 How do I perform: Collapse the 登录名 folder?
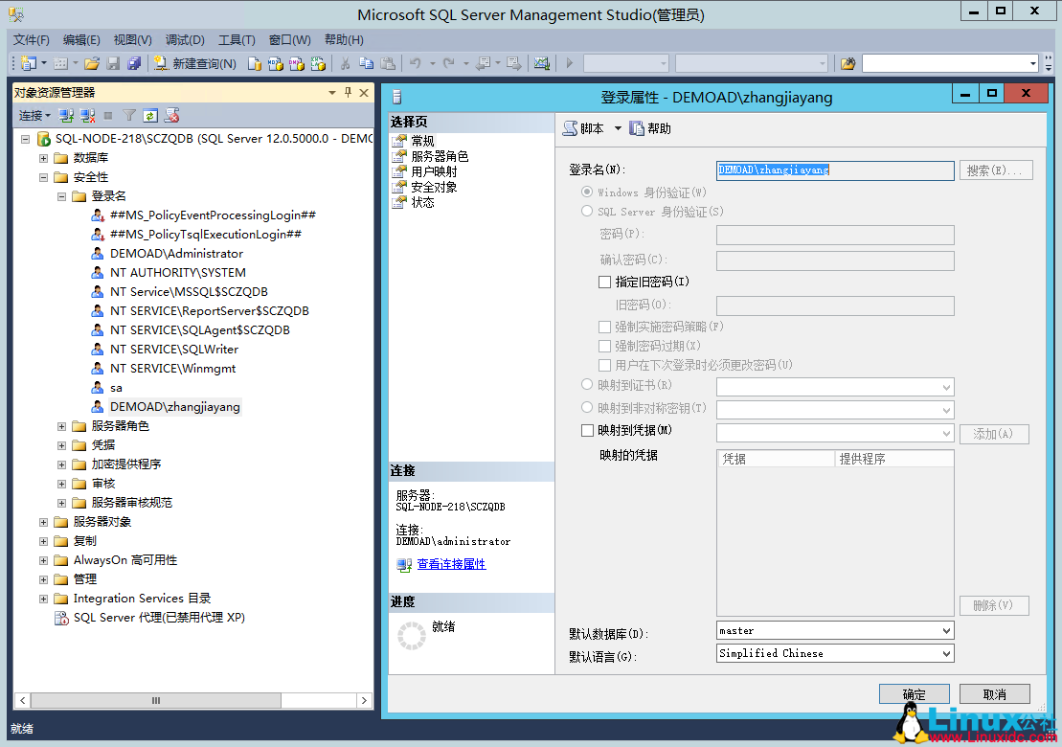pyautogui.click(x=60, y=195)
